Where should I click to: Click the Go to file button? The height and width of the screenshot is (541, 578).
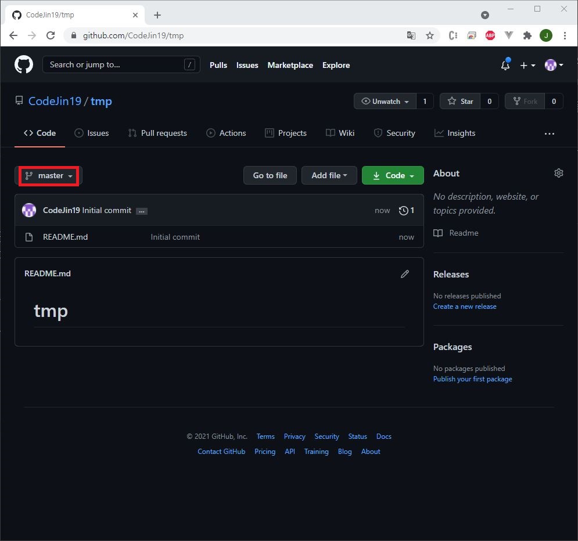click(x=270, y=175)
